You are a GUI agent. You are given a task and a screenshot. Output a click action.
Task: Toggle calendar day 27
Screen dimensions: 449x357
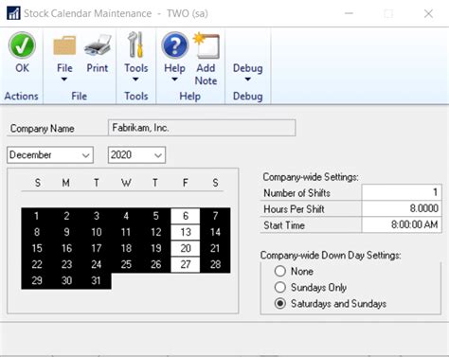pyautogui.click(x=186, y=264)
